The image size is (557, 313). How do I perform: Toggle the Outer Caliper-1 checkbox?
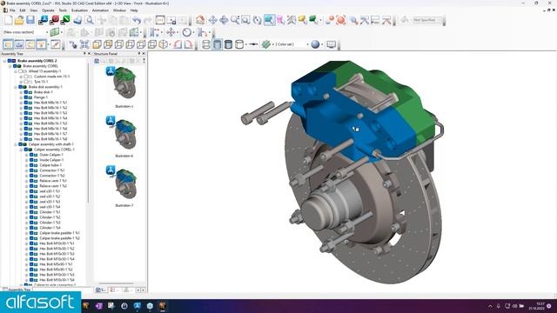(x=31, y=155)
